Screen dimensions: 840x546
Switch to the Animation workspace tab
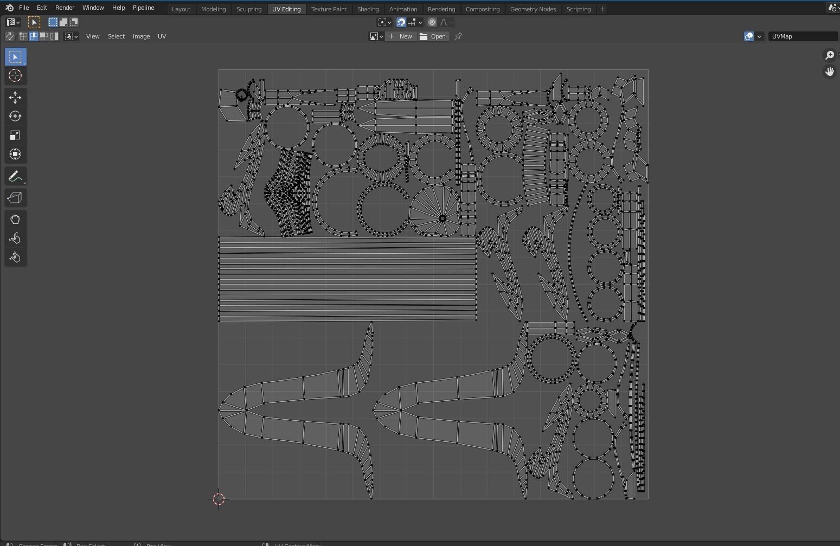pyautogui.click(x=403, y=9)
